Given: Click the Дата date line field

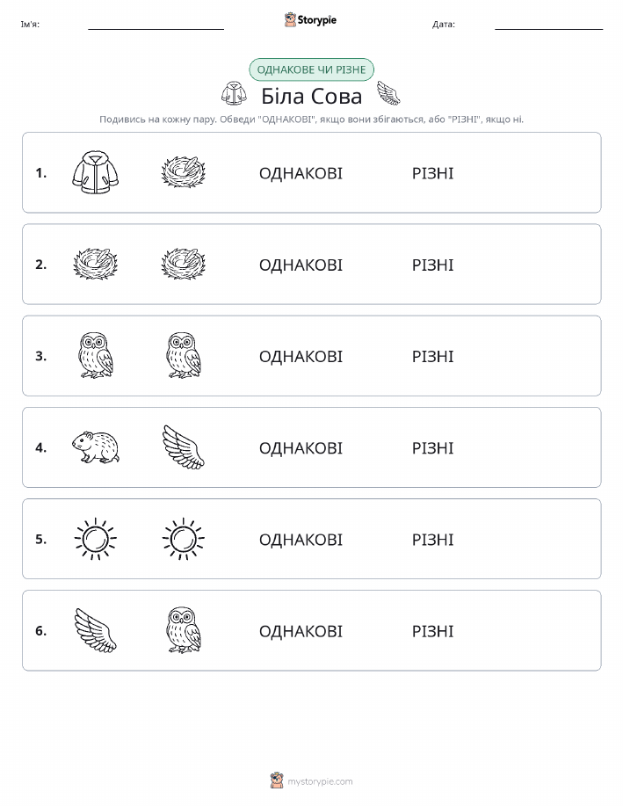Looking at the screenshot, I should tap(548, 25).
